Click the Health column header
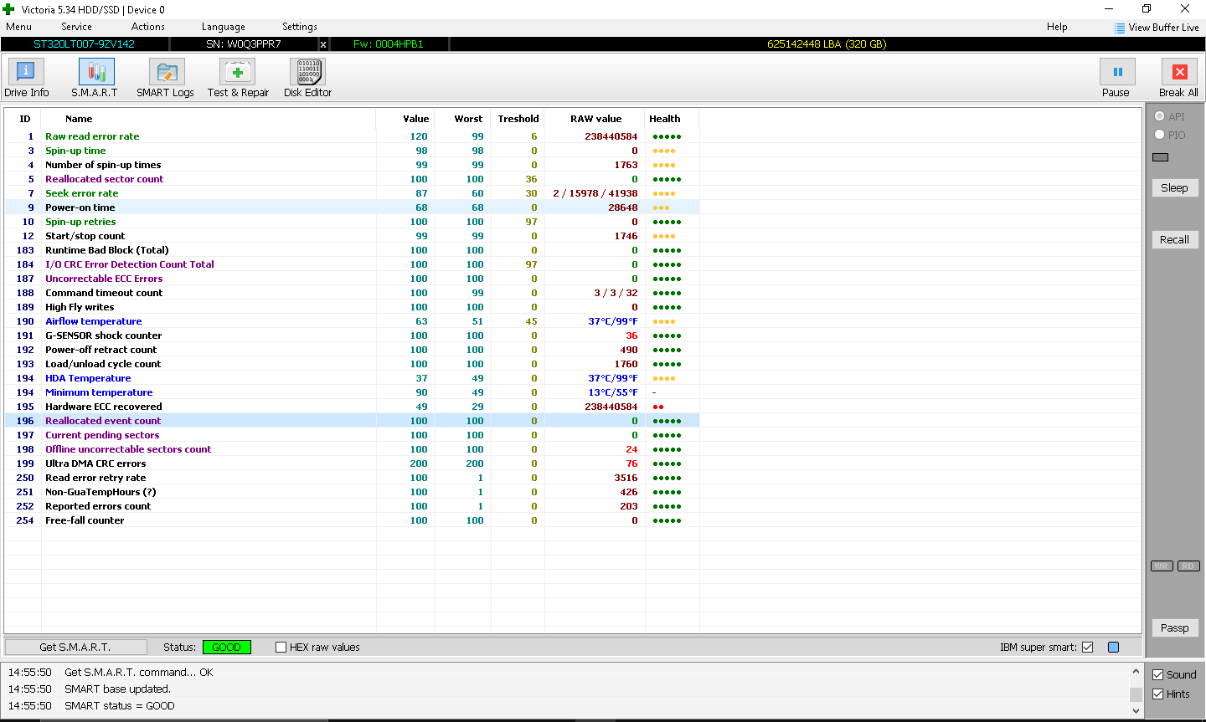 pos(665,119)
